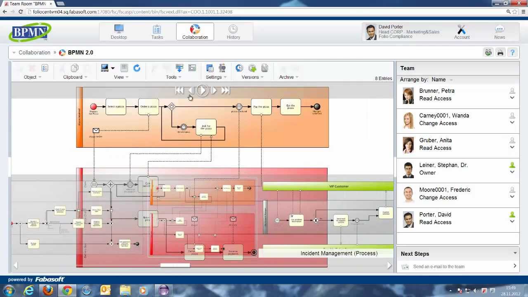Click Firefox in the Windows taskbar
This screenshot has height=297, width=528.
tap(48, 290)
